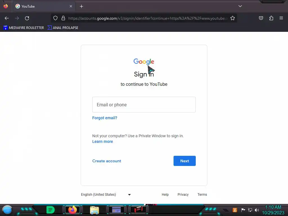Click the Java tray icon
Image resolution: width=288 pixels, height=216 pixels.
tap(235, 210)
